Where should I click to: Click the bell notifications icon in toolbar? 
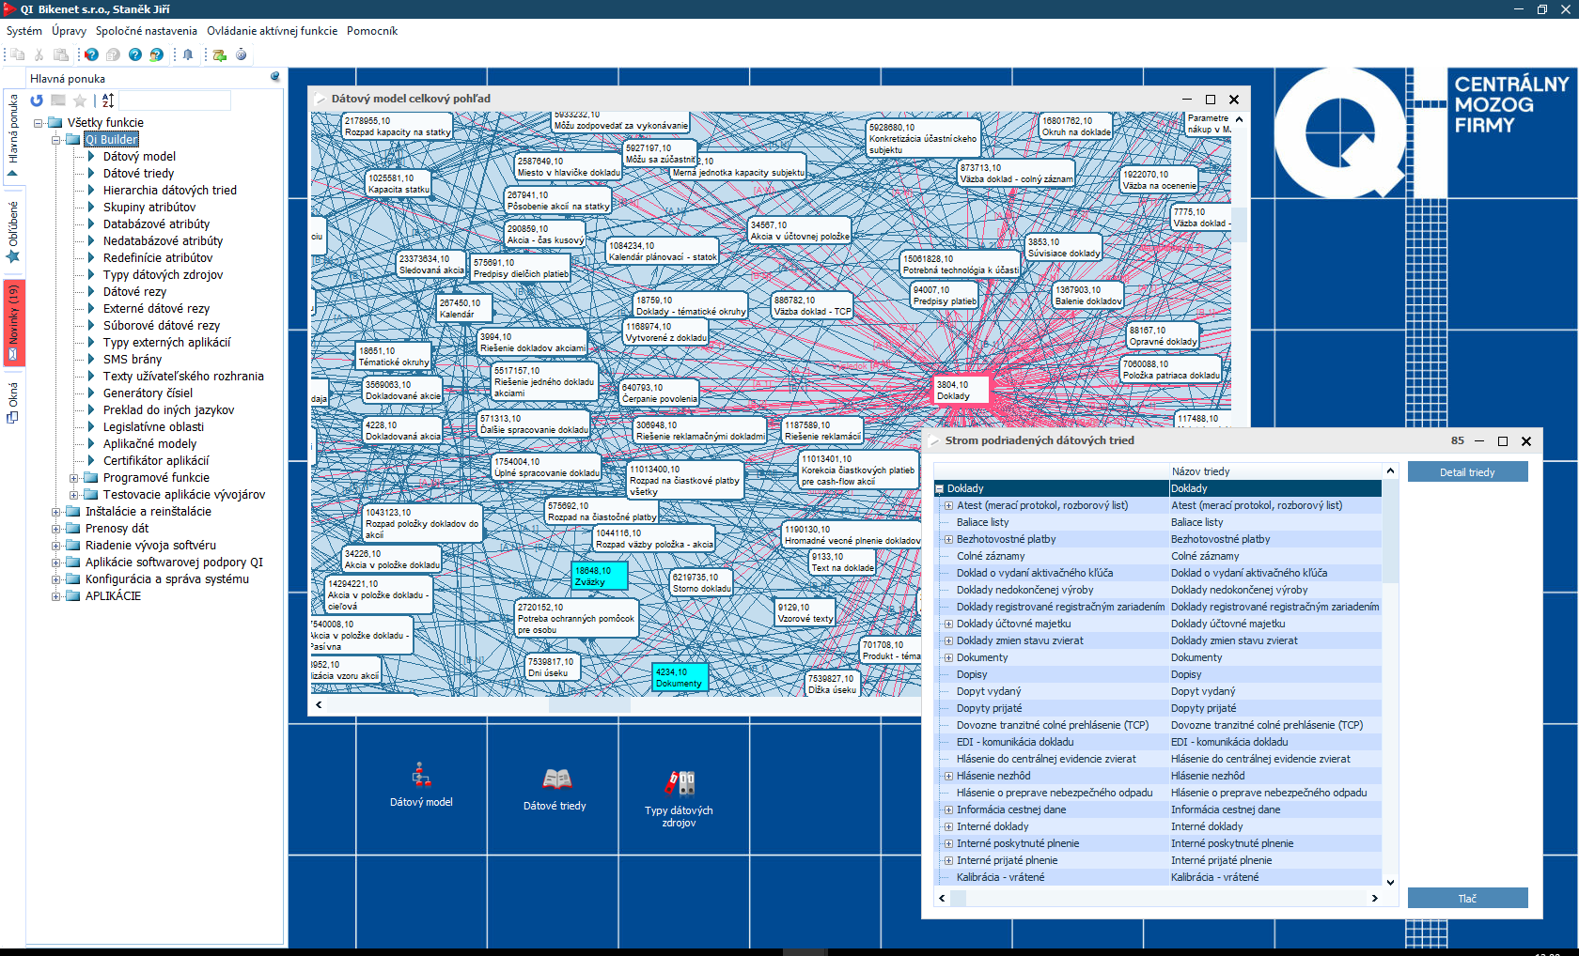[x=188, y=54]
